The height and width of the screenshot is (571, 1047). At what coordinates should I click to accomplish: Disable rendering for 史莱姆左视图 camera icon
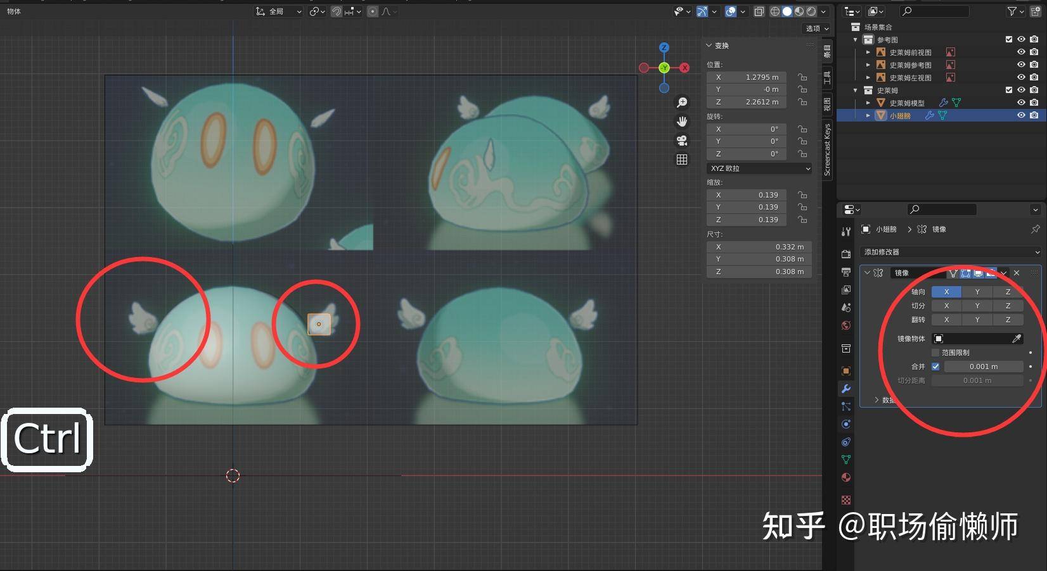[1034, 77]
